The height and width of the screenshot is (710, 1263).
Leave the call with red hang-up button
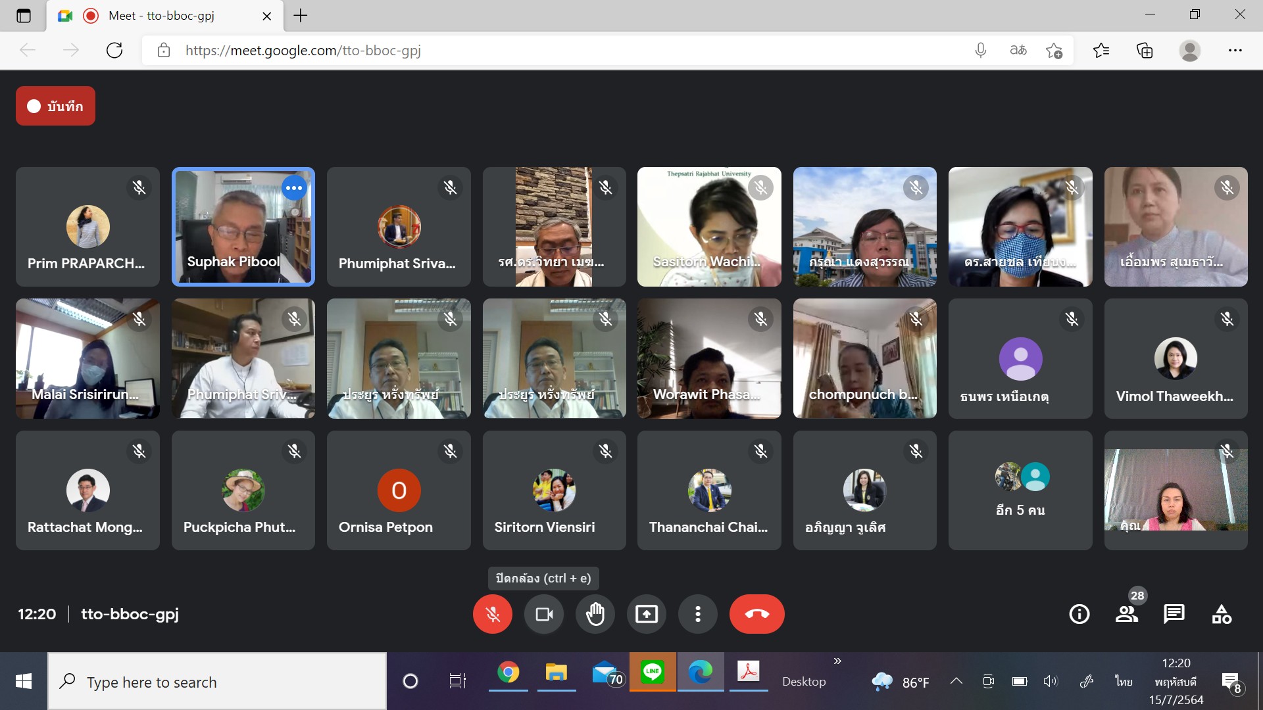point(756,614)
